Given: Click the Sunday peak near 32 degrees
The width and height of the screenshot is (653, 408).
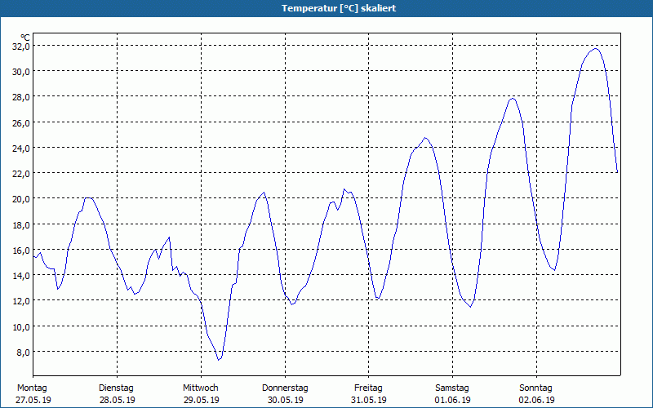Looking at the screenshot, I should [x=596, y=49].
